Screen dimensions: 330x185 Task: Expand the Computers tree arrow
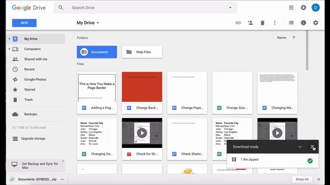(x=9, y=49)
